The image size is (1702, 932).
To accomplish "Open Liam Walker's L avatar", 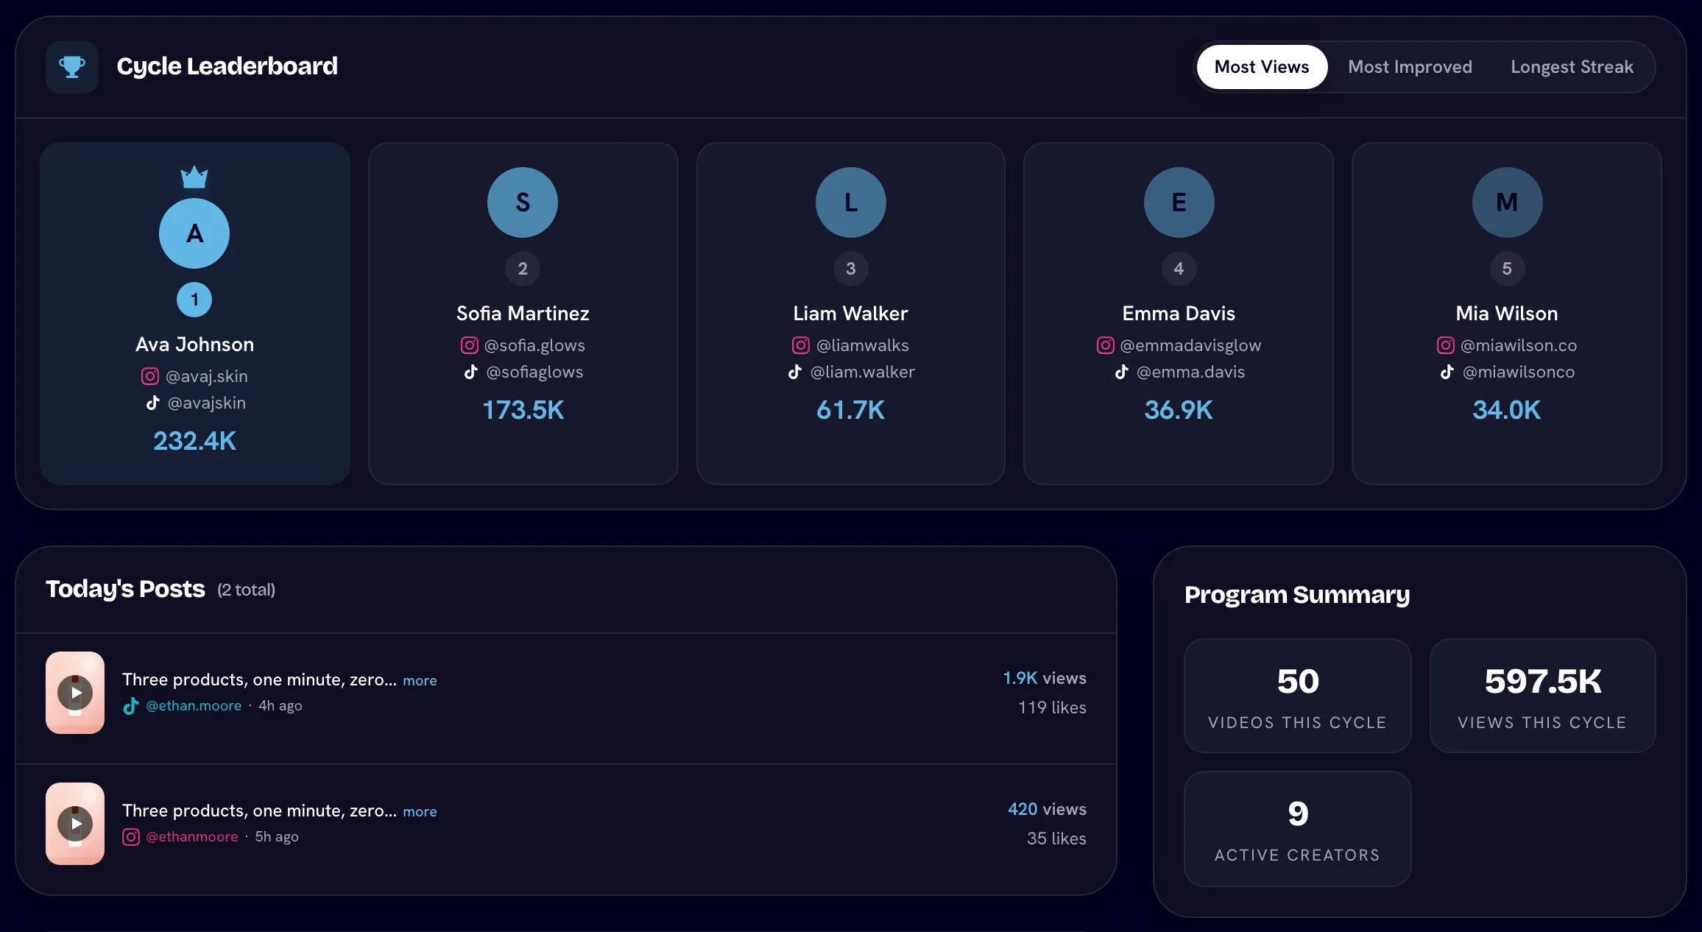I will pos(851,202).
